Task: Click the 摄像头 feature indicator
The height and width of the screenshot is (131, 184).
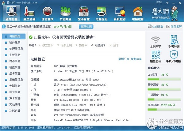Action: pos(81,45)
